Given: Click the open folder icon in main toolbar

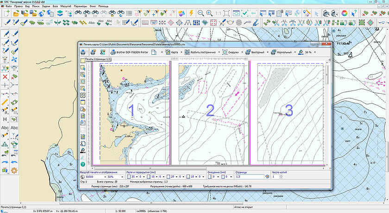Looking at the screenshot, I should (x=15, y=13).
